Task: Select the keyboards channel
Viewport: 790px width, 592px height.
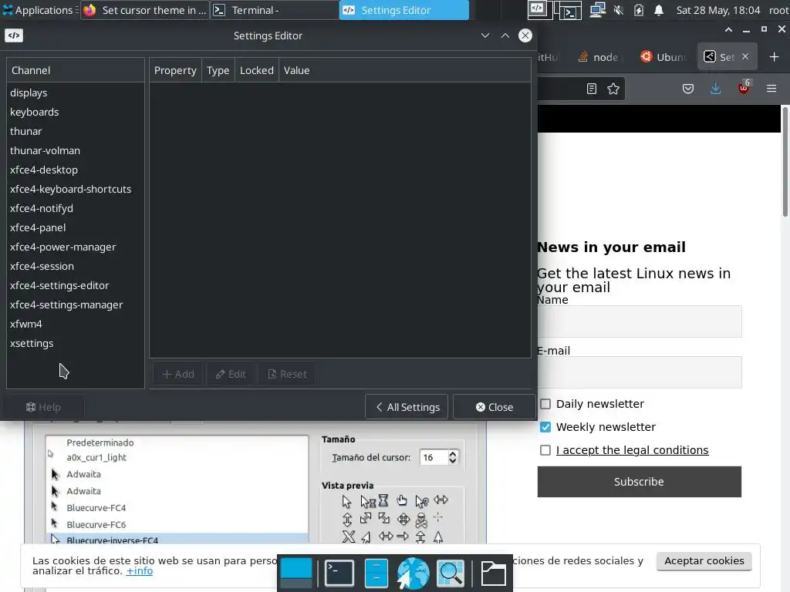Action: (76, 112)
